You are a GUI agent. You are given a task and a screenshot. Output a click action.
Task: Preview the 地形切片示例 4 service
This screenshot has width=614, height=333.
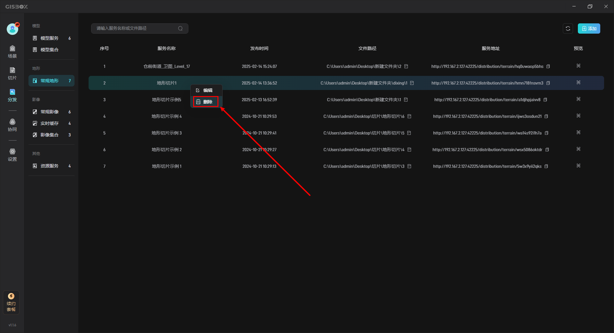(x=579, y=116)
